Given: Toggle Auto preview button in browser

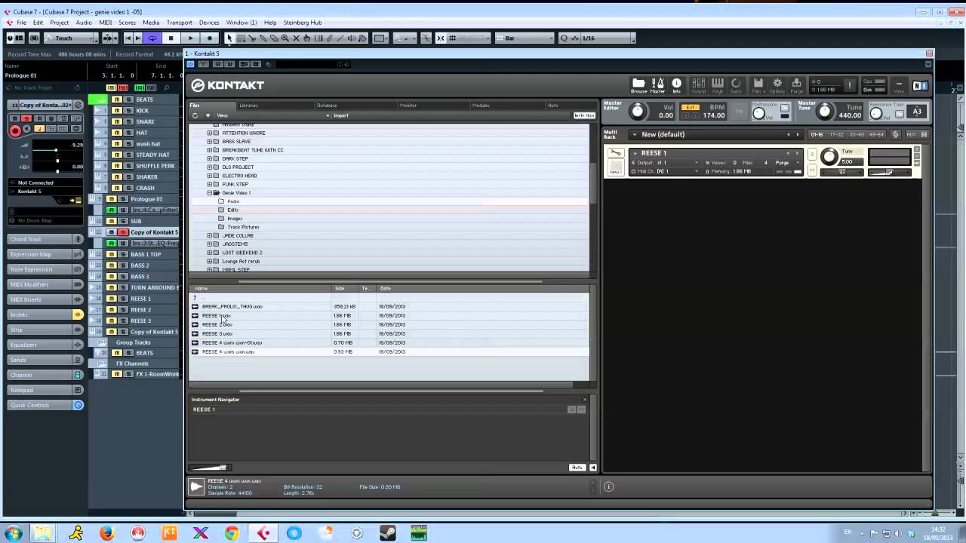Looking at the screenshot, I should click(x=577, y=468).
